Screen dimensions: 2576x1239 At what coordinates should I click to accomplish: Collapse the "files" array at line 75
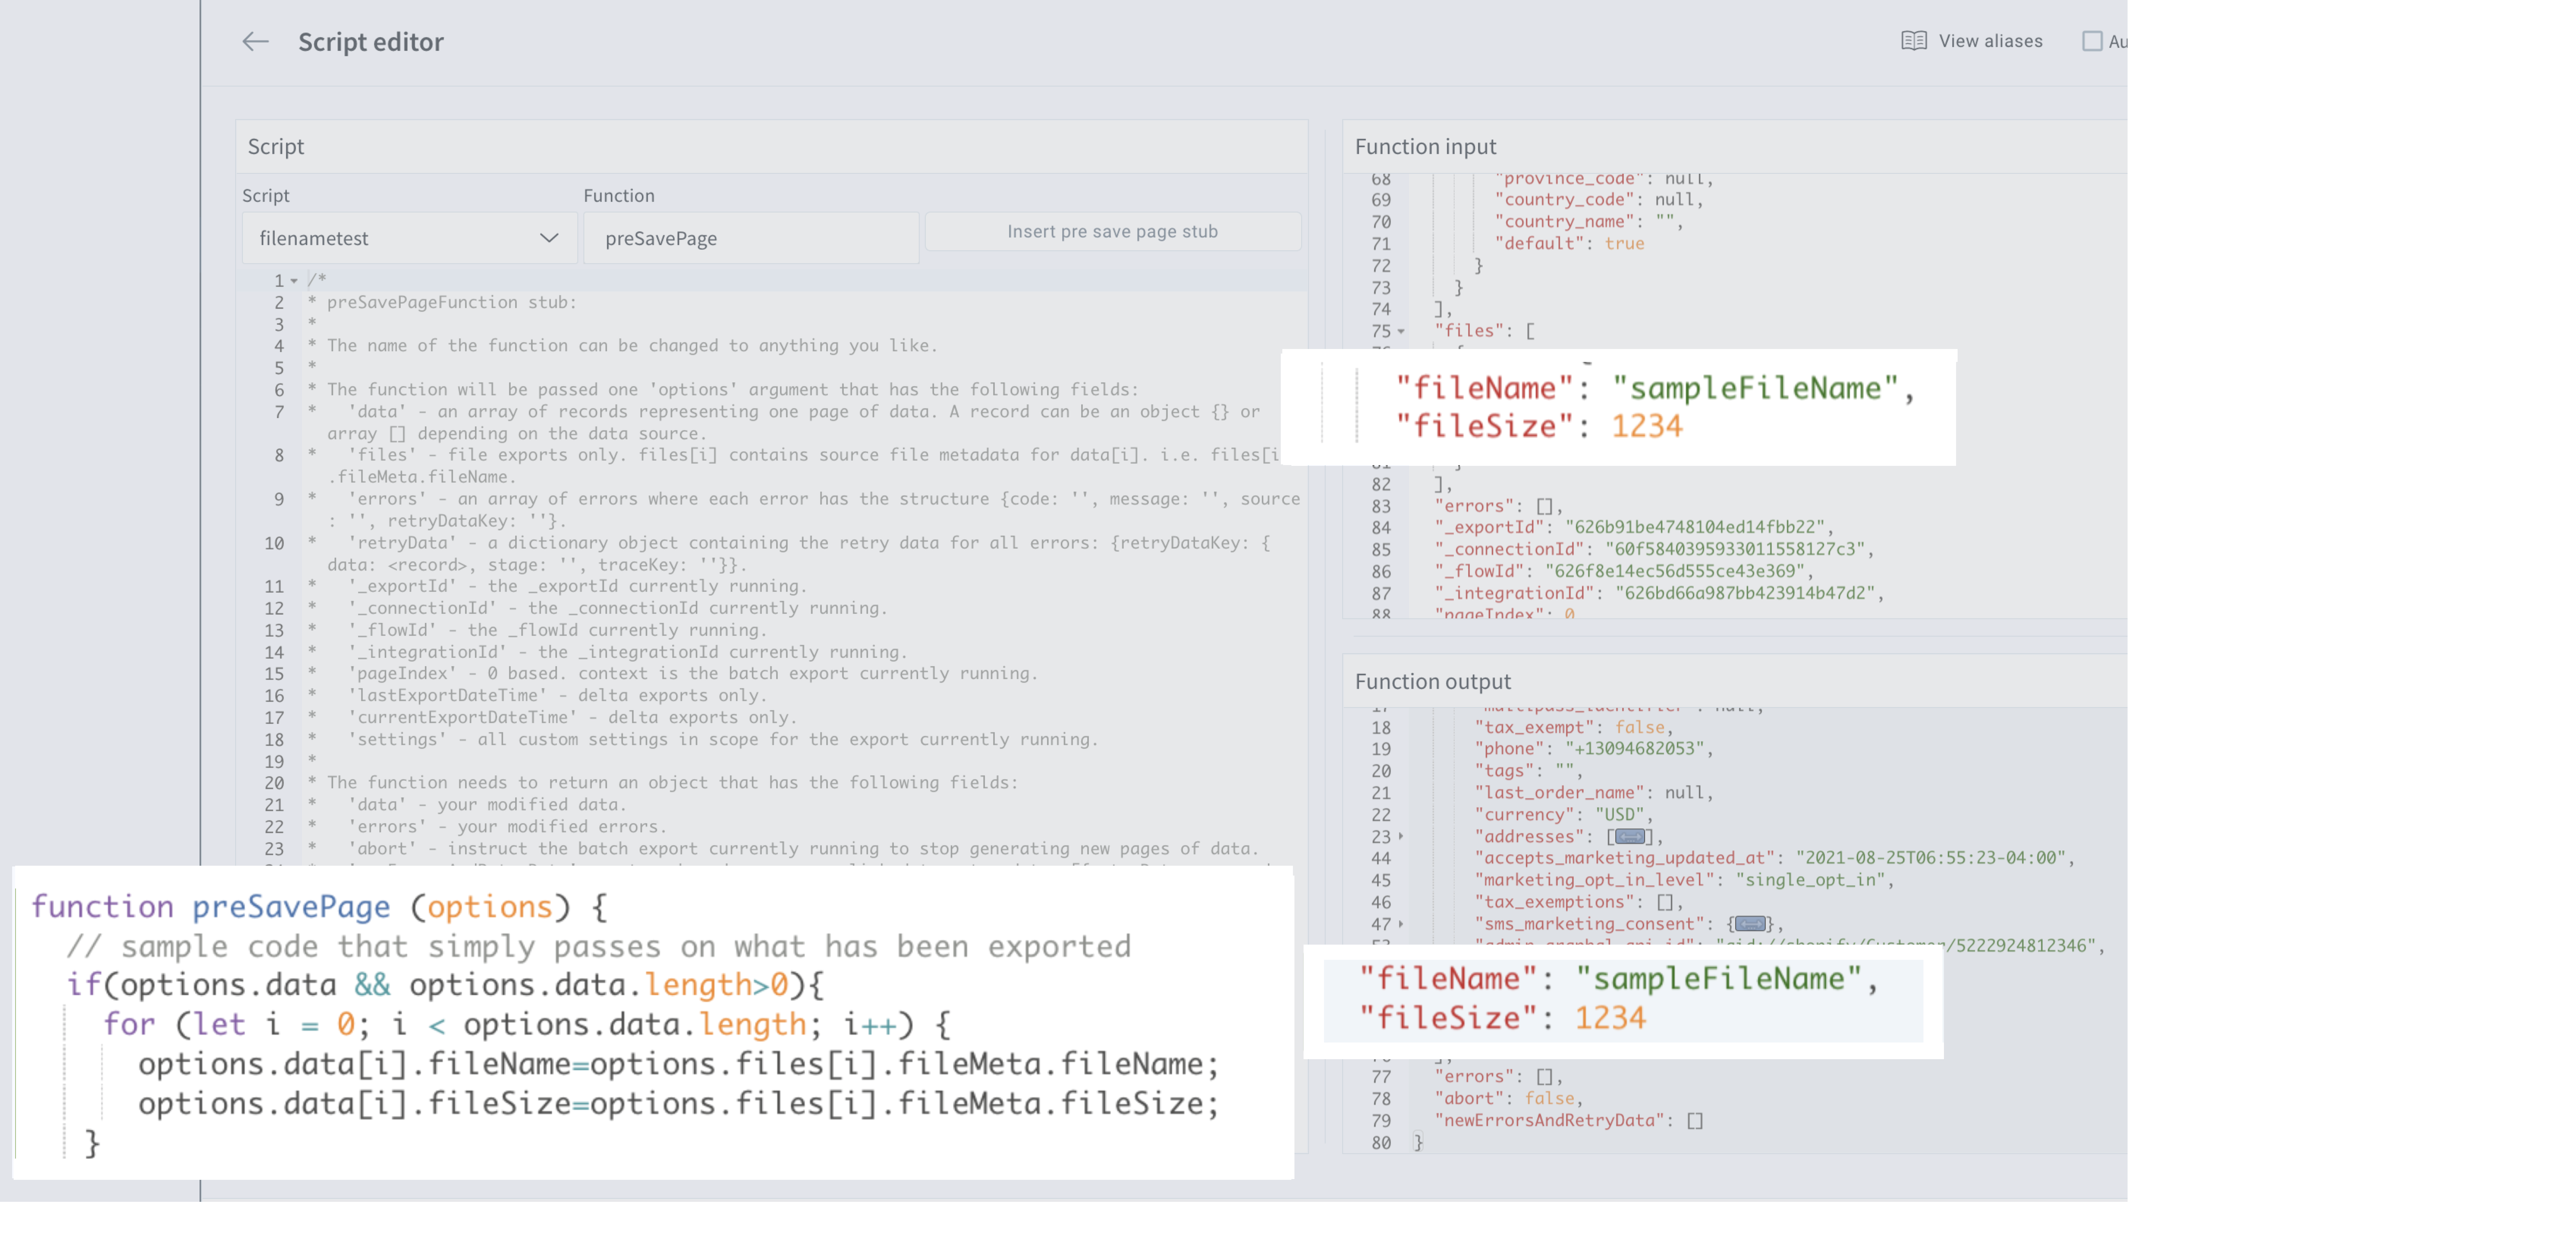tap(1401, 331)
